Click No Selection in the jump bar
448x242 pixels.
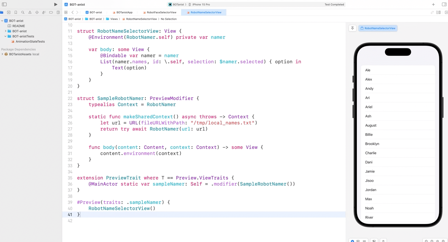coord(169,19)
